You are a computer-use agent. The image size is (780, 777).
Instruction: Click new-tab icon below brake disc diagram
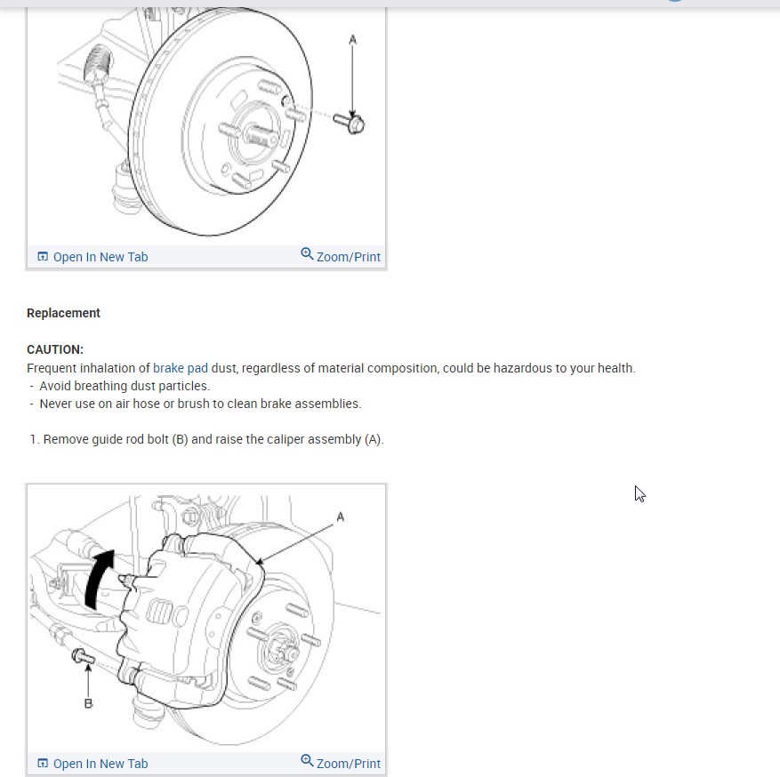tap(43, 257)
